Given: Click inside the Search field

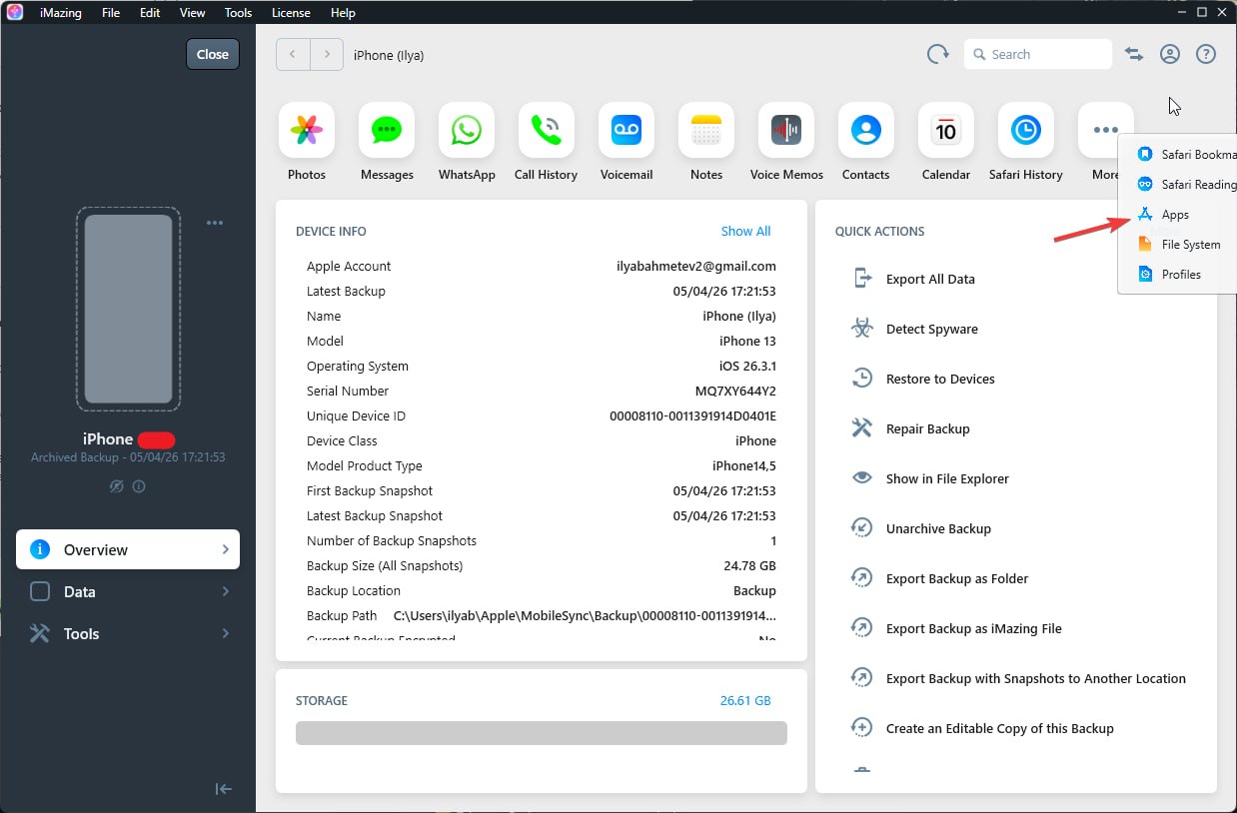Looking at the screenshot, I should click(x=1038, y=54).
